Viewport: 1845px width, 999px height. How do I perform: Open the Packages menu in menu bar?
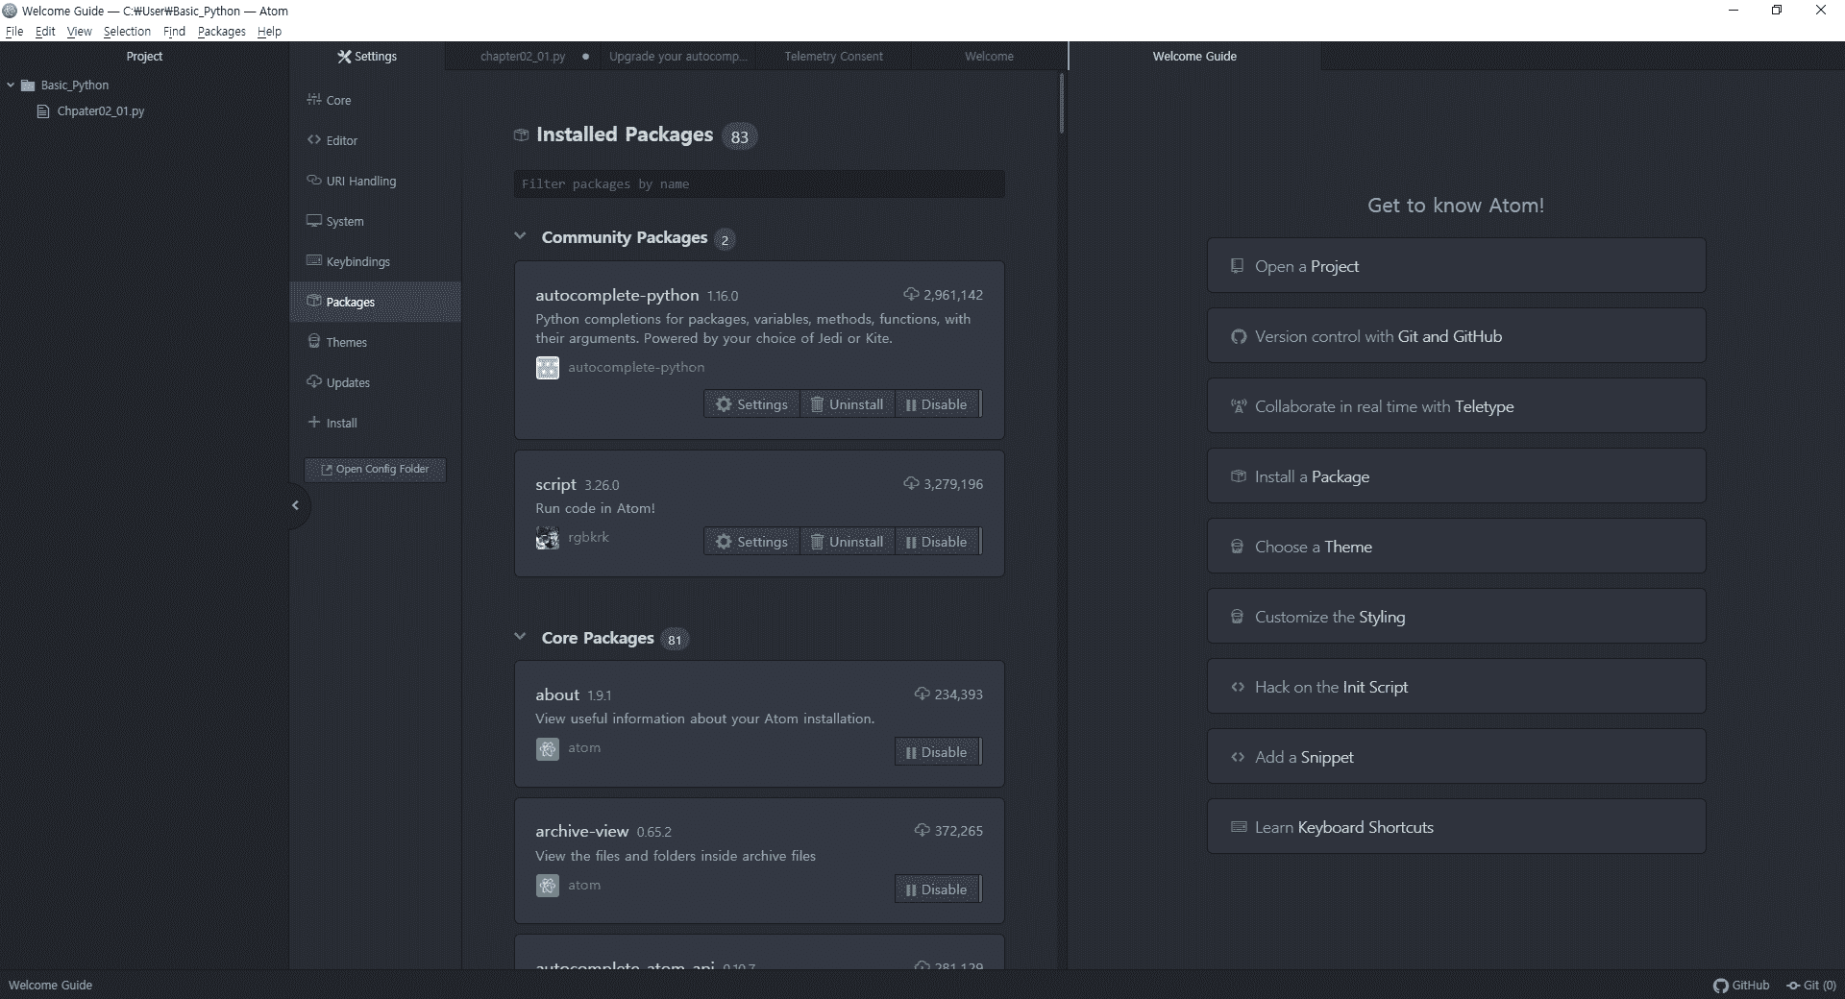(221, 32)
